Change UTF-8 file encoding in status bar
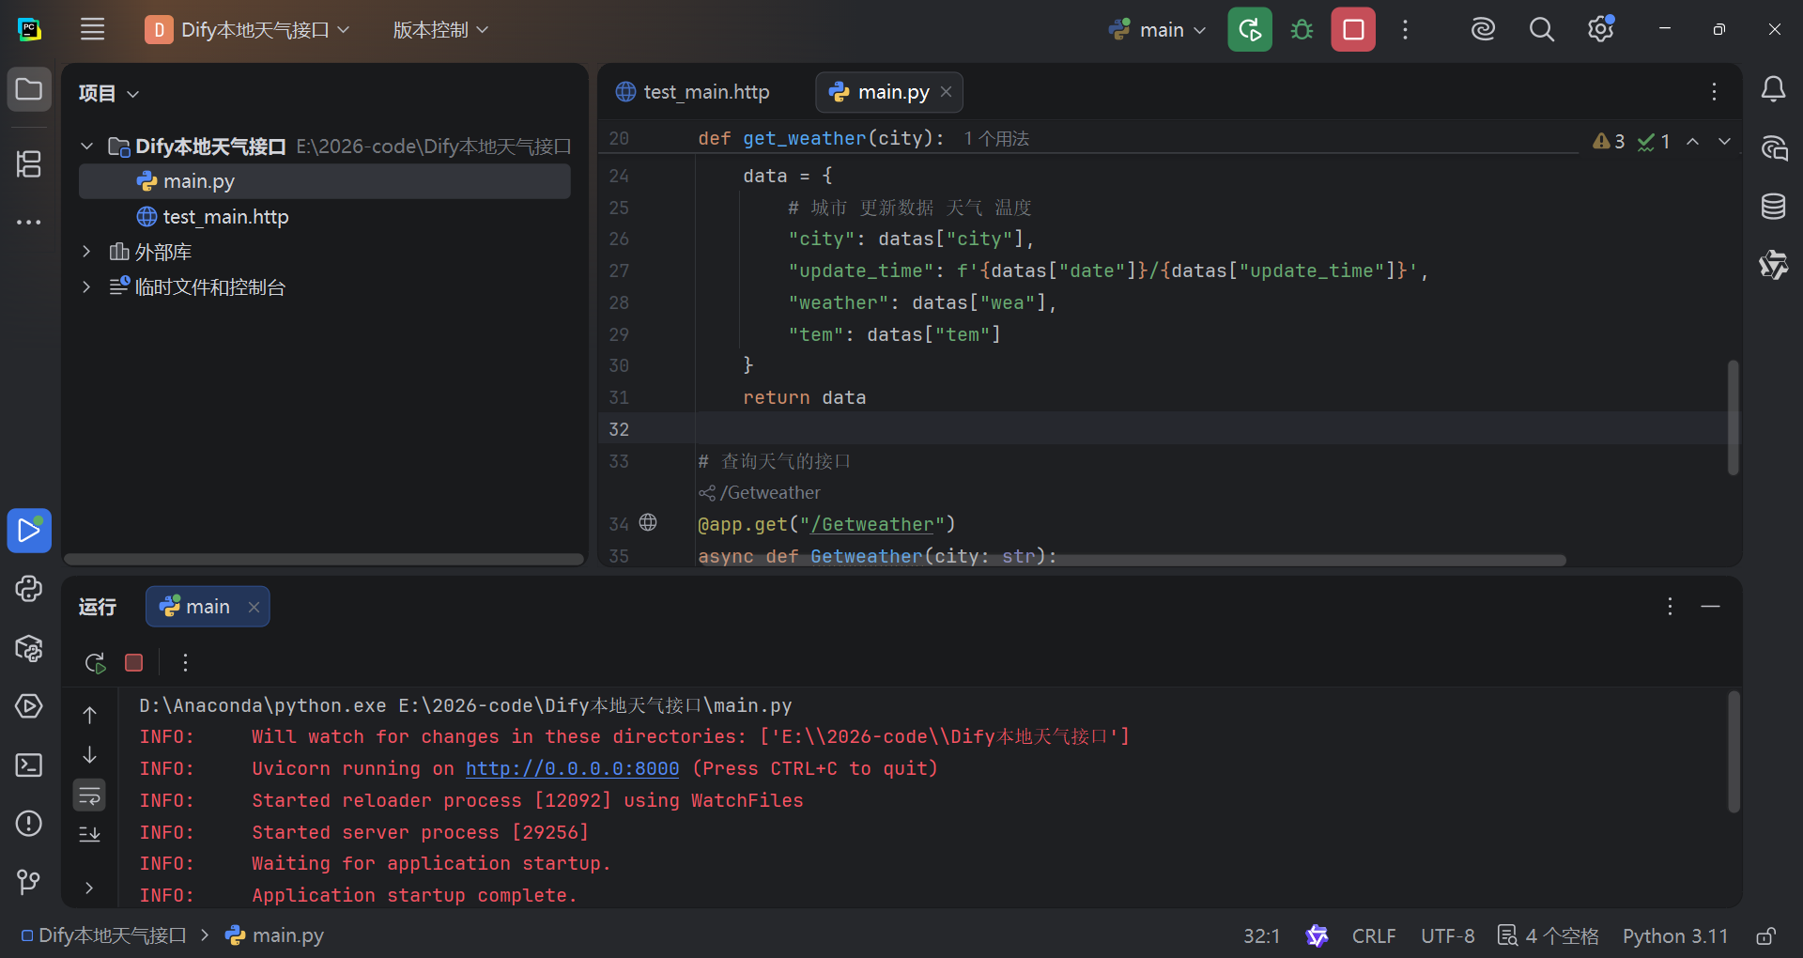The image size is (1803, 958). (x=1447, y=936)
